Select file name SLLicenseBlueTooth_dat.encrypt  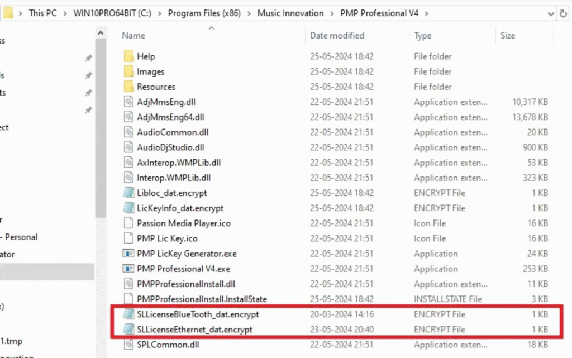pyautogui.click(x=198, y=314)
